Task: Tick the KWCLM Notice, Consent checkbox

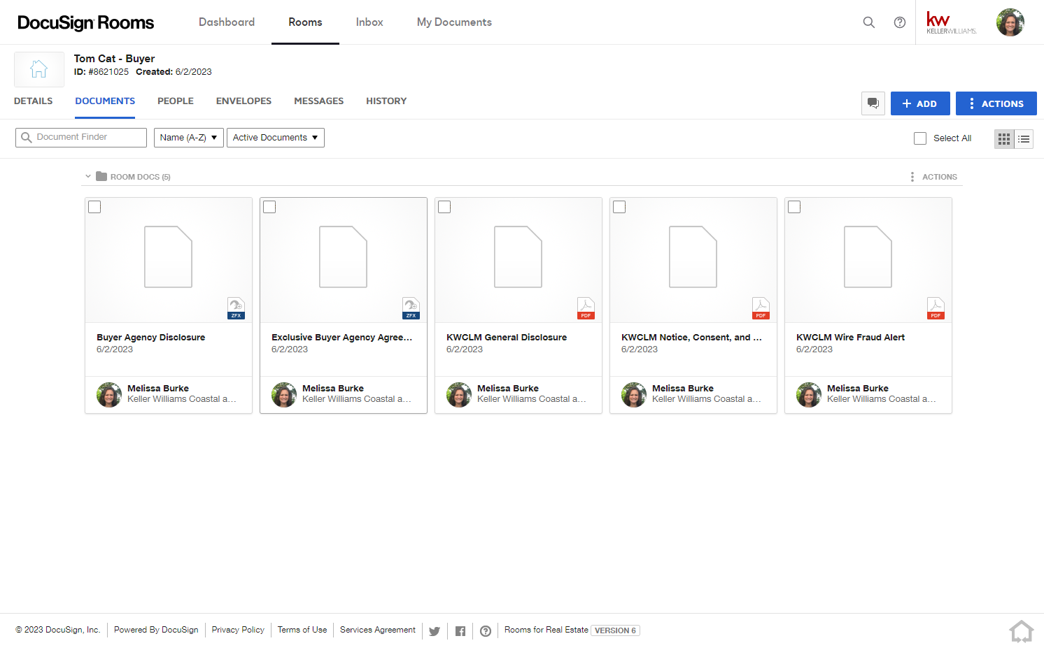Action: tap(619, 207)
